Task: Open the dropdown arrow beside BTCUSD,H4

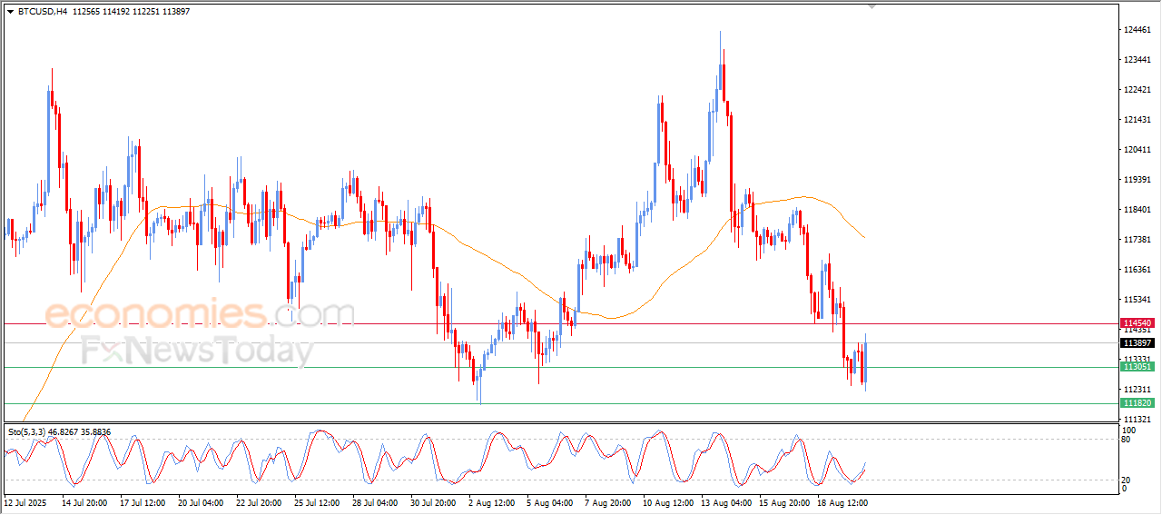Action: (10, 12)
